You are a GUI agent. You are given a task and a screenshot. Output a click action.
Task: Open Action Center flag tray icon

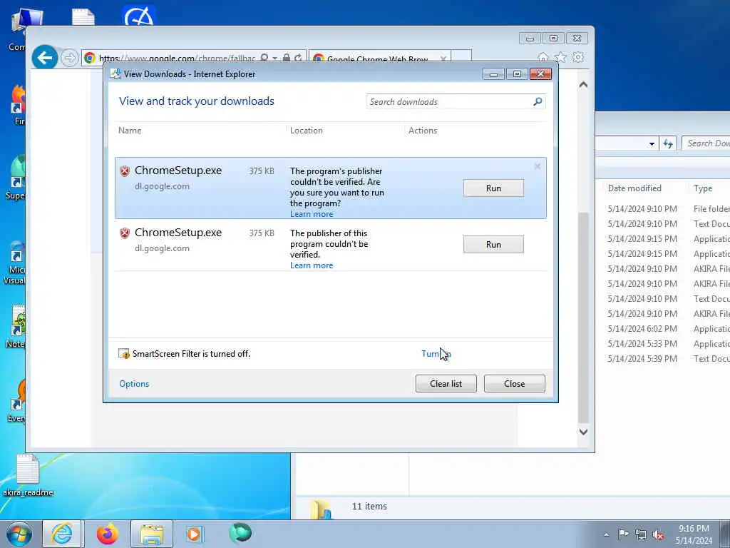point(623,534)
